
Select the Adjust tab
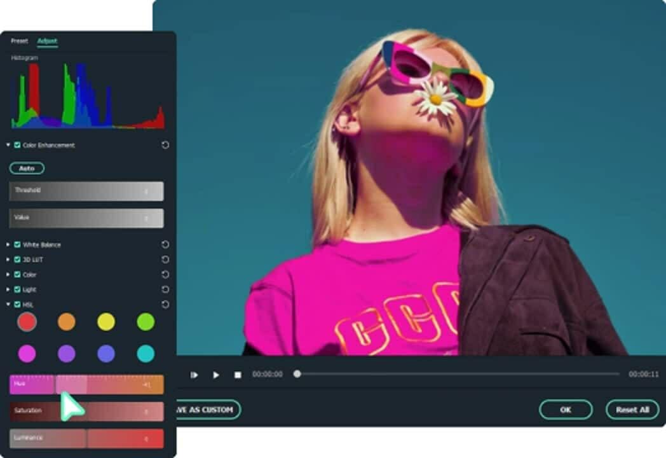coord(47,41)
